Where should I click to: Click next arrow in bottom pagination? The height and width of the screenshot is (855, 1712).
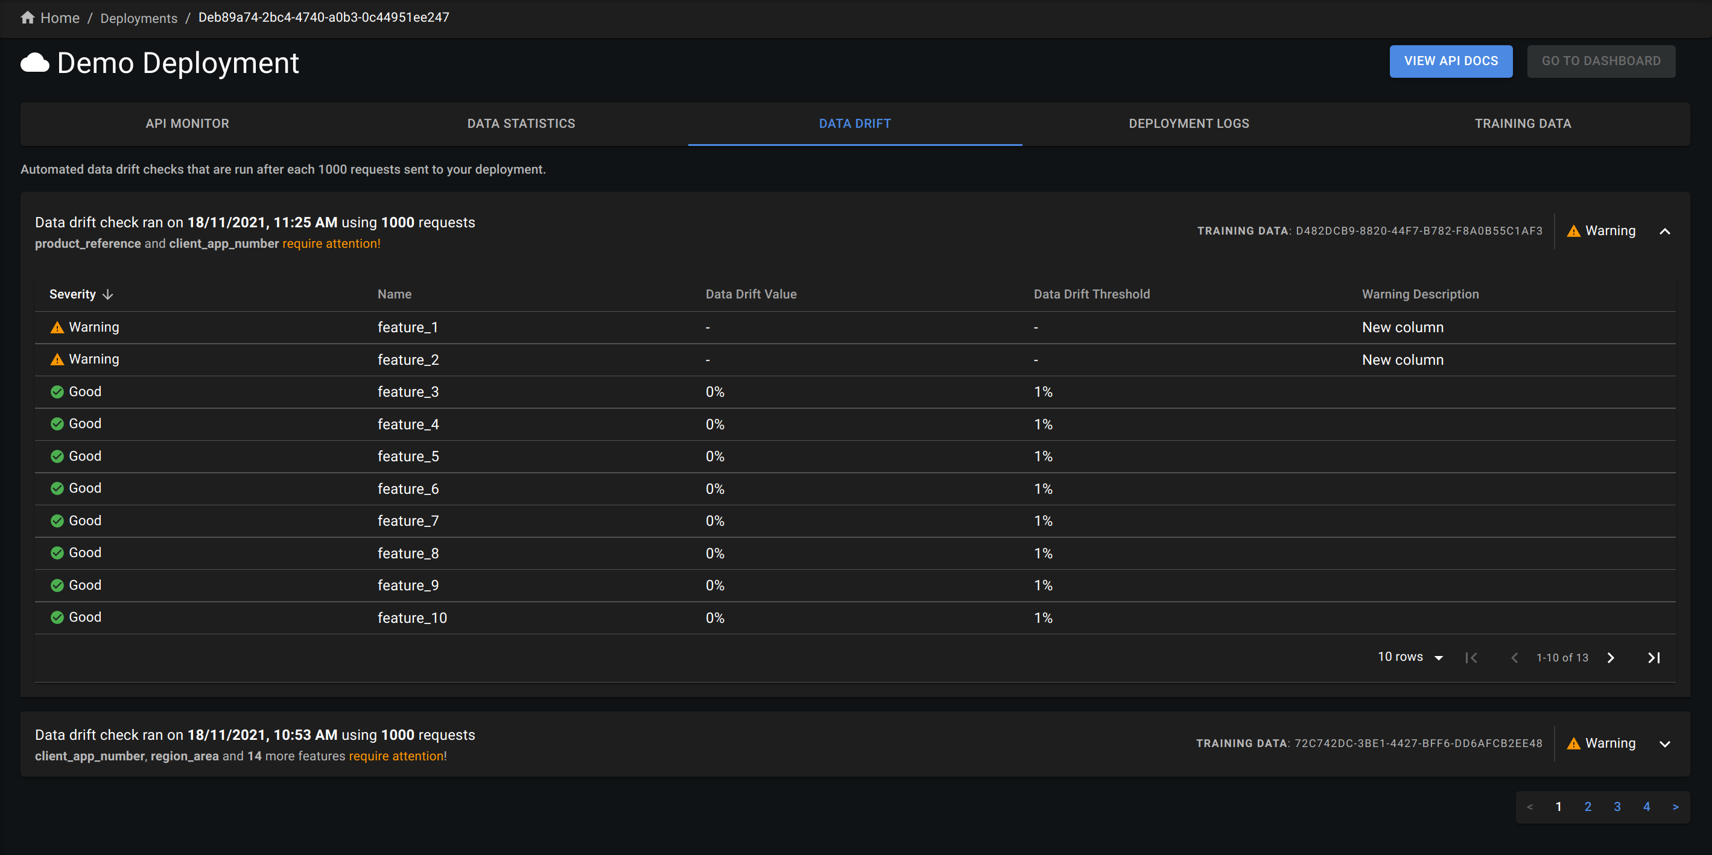[x=1675, y=807]
